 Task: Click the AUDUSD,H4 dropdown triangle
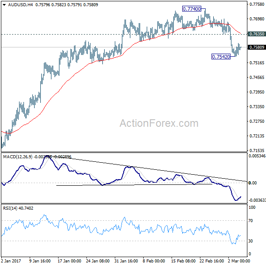click(4, 5)
